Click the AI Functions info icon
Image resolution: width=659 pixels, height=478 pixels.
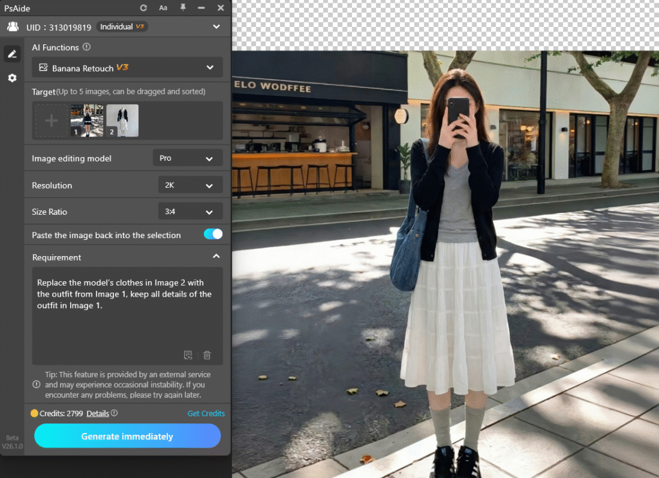(x=86, y=47)
